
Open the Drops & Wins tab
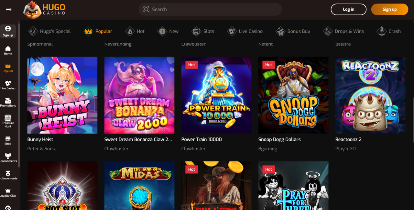point(343,31)
